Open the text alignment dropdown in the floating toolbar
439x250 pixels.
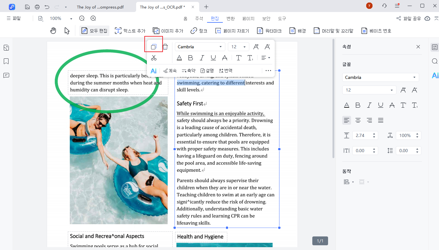tap(266, 57)
